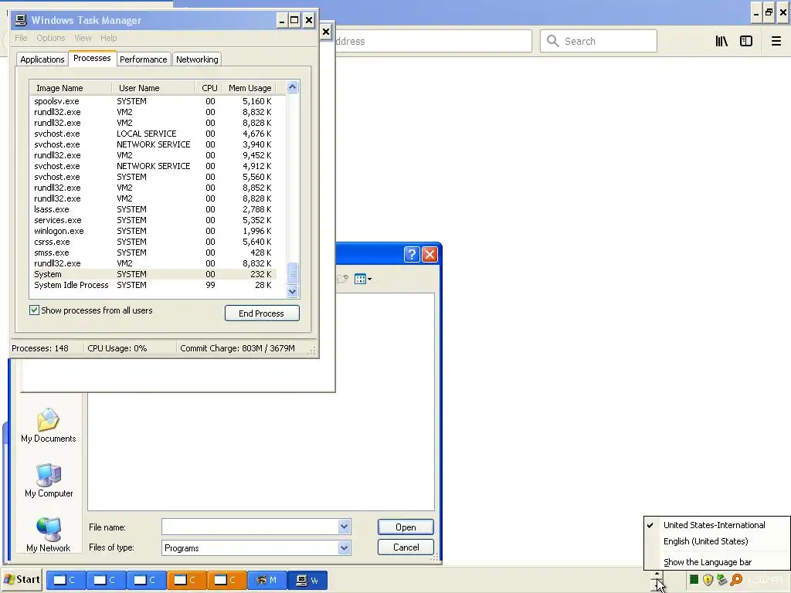Screen dimensions: 791x593
Task: Select lsass.exe process row
Action: coord(153,209)
